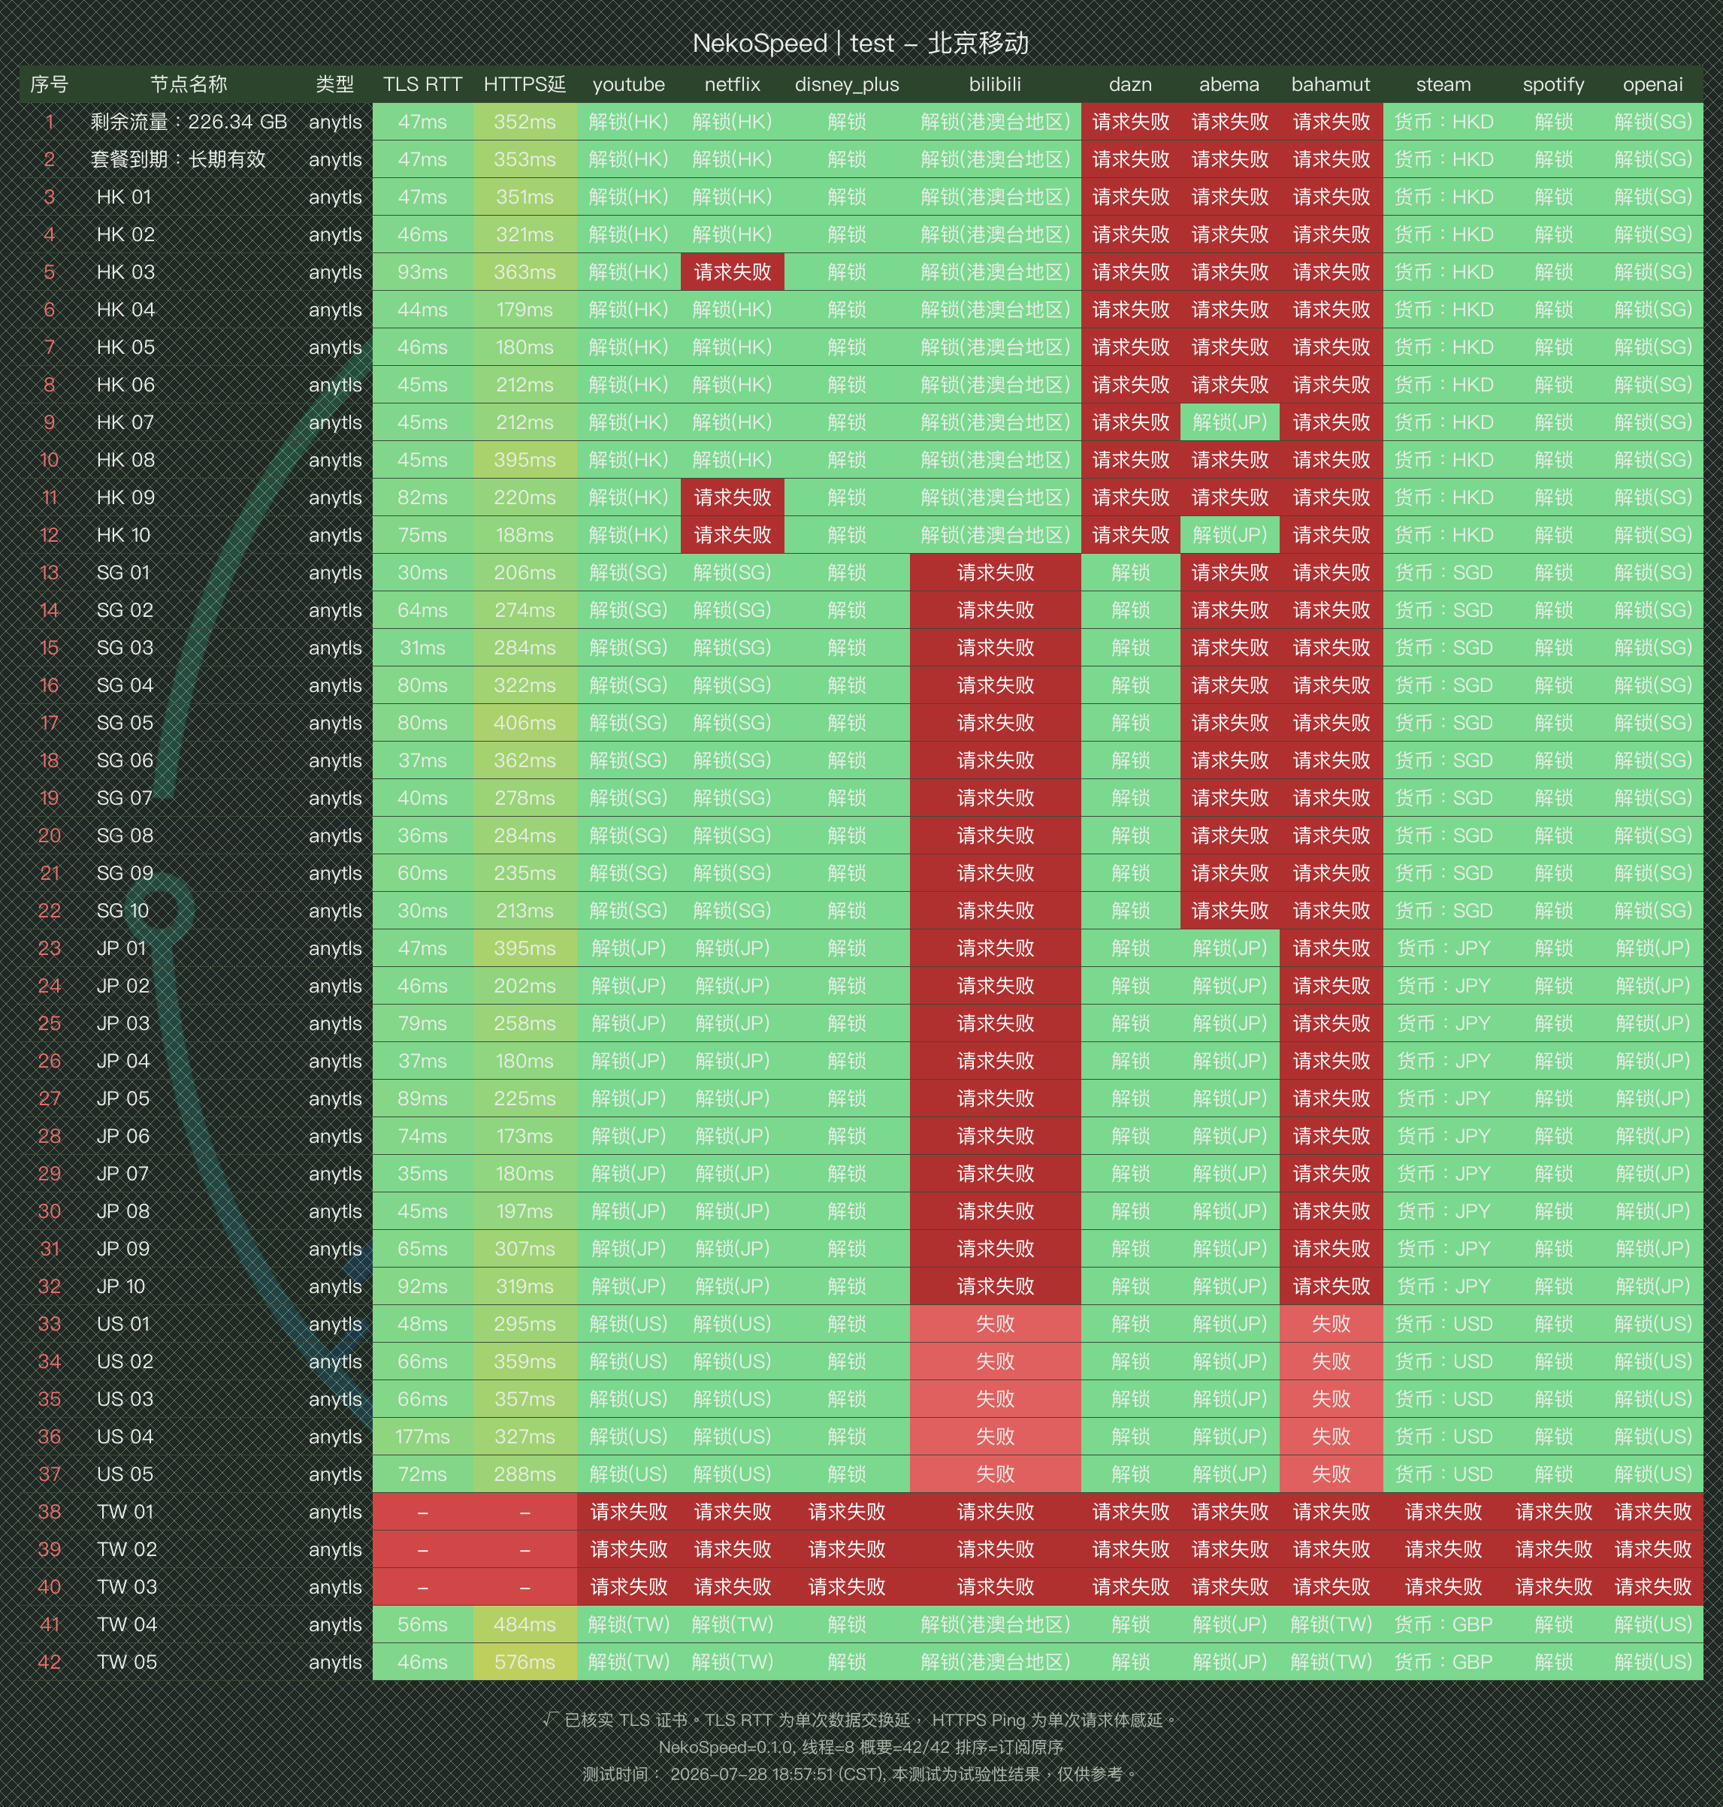
Task: Select the TLS RTT column header
Action: pyautogui.click(x=422, y=84)
